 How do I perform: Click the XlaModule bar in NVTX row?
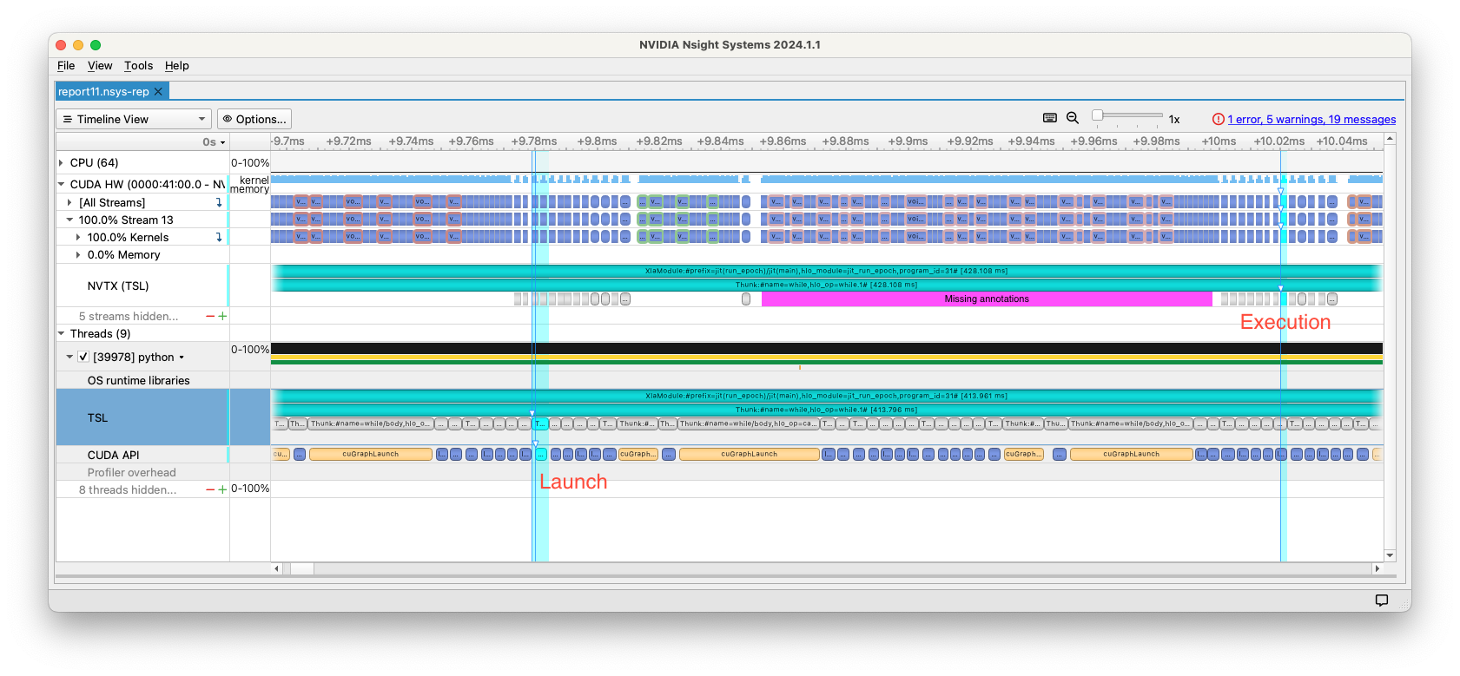[x=826, y=271]
